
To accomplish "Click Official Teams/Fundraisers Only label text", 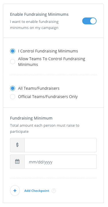I will click(x=48, y=97).
